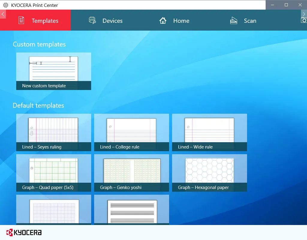This screenshot has height=240, width=307.
Task: Choose Lined – Wide rule template
Action: (x=210, y=132)
